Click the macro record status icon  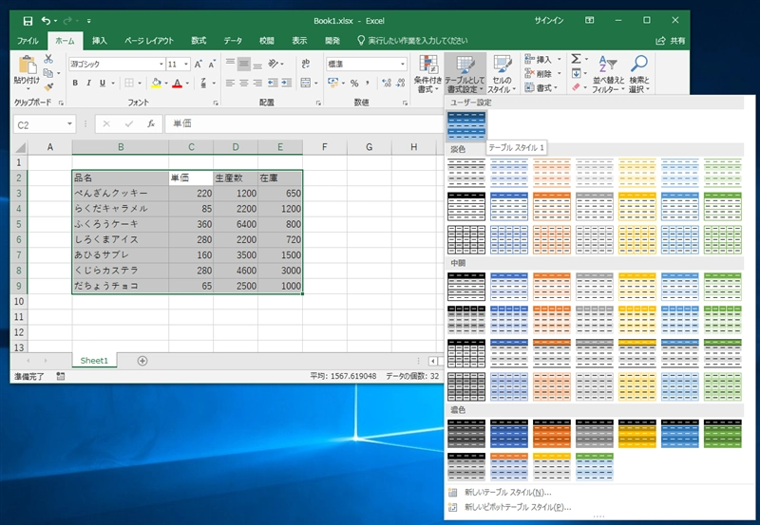[61, 376]
